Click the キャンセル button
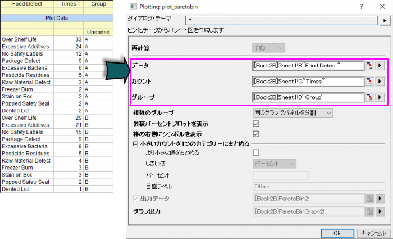The height and width of the screenshot is (239, 393). (373, 233)
